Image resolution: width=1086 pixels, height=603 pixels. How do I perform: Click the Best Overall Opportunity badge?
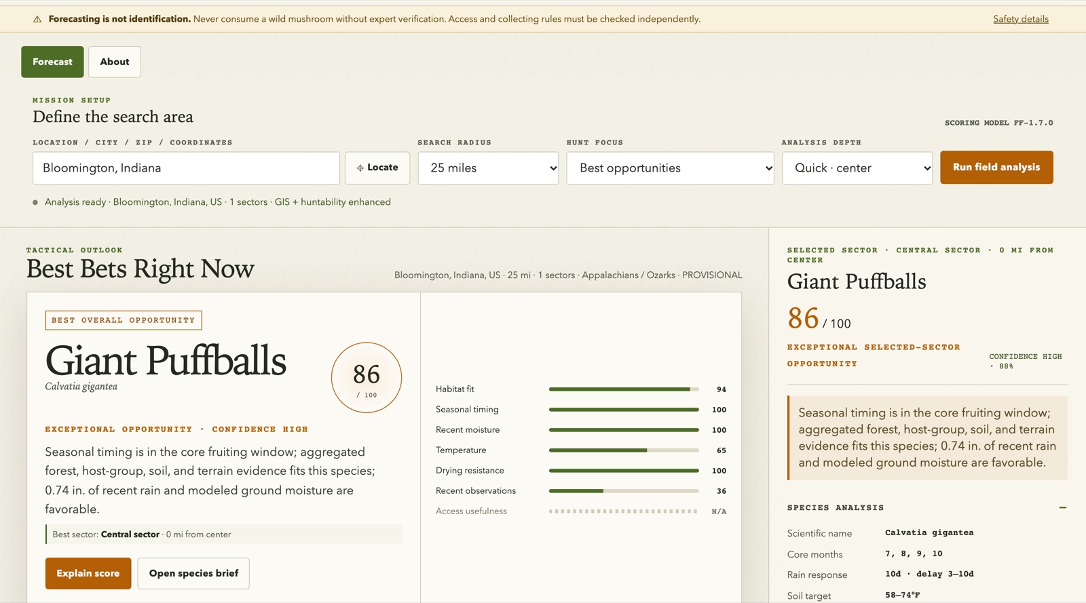[x=124, y=320]
